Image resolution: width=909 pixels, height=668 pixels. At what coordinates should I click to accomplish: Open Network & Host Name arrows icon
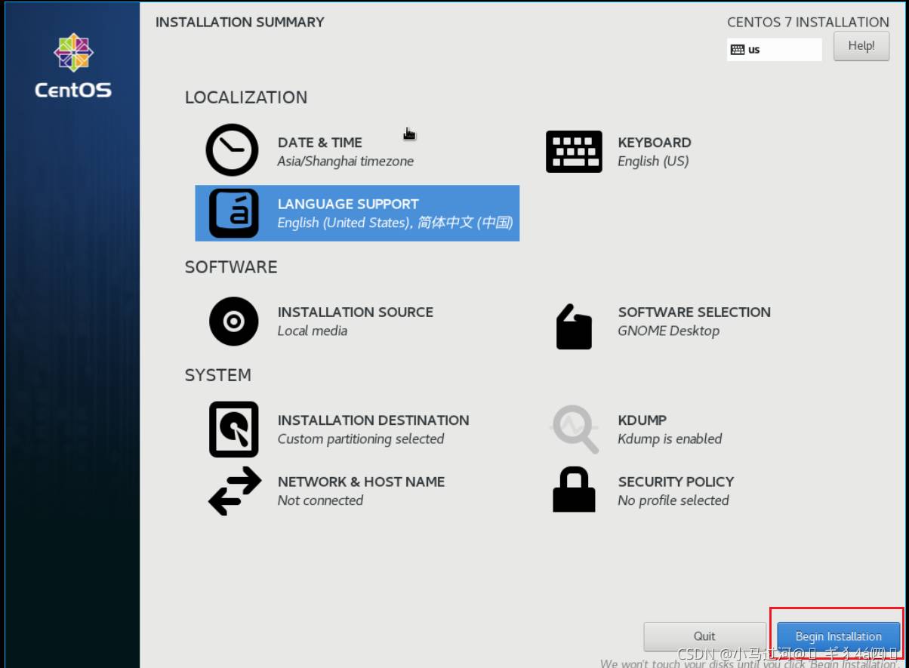(x=234, y=491)
